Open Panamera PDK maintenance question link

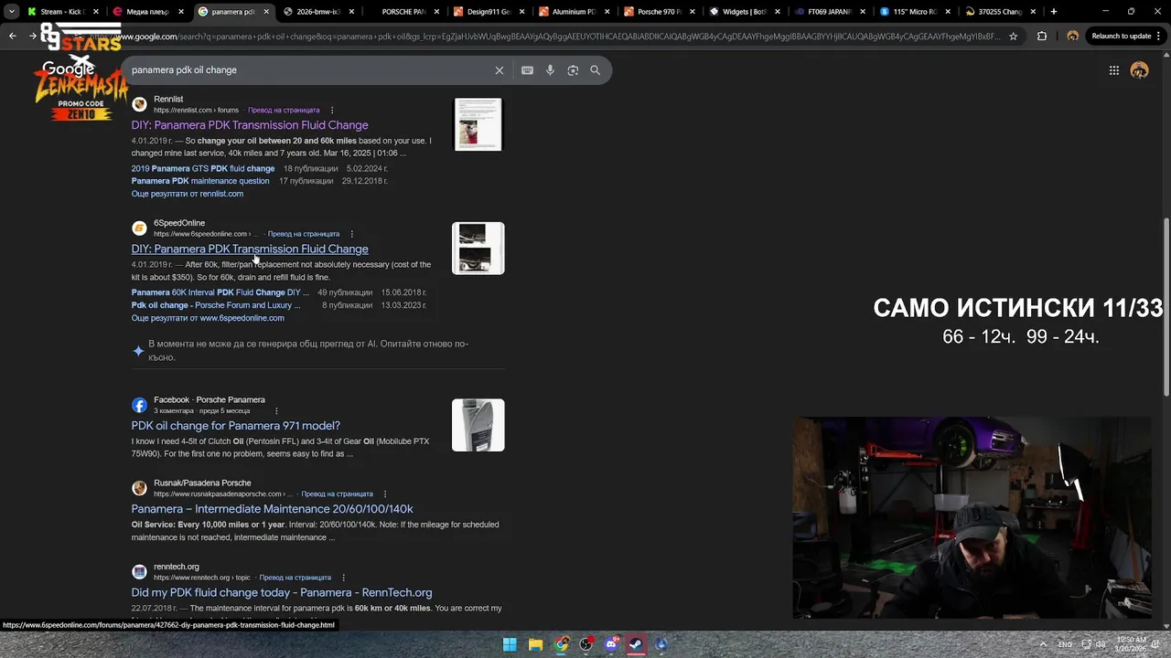[200, 181]
